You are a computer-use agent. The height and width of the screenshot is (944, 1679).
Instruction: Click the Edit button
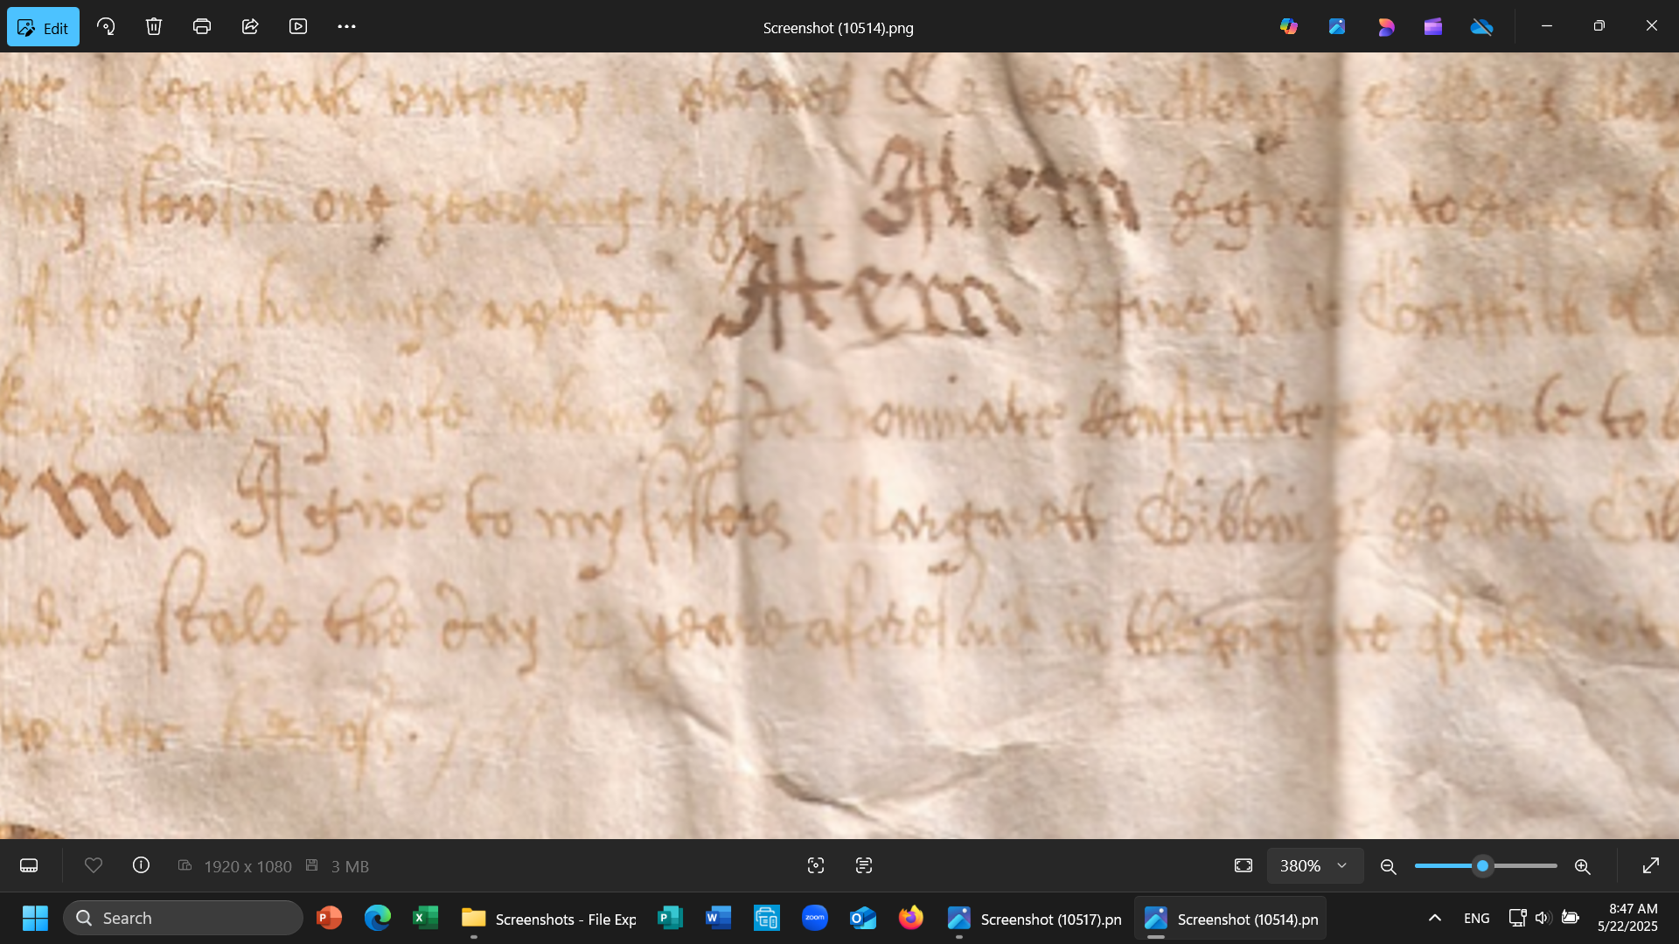coord(43,26)
